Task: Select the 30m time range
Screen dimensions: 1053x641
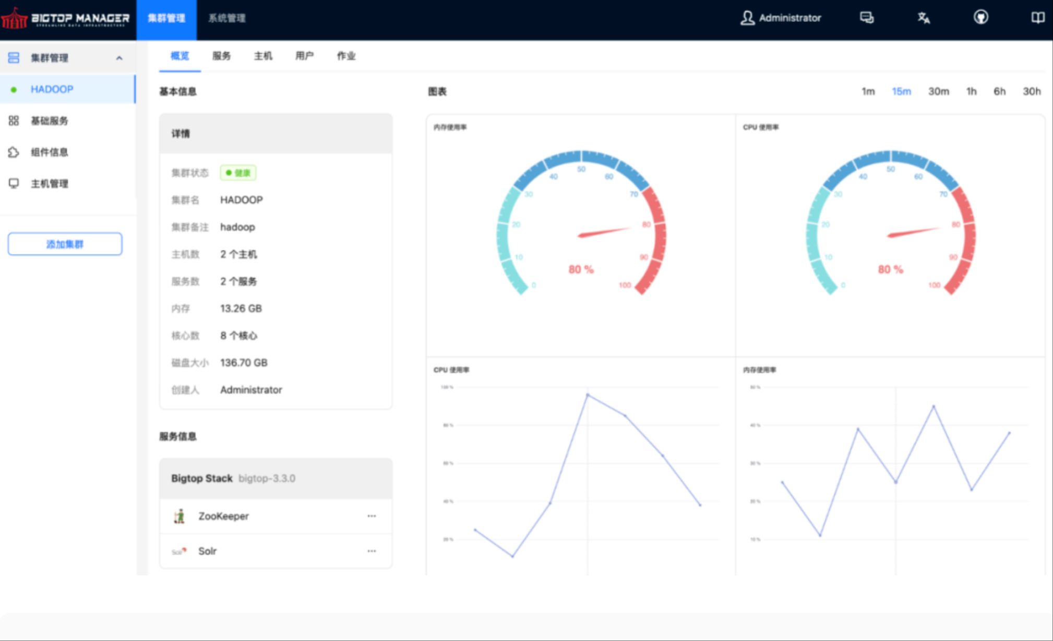Action: pos(938,91)
